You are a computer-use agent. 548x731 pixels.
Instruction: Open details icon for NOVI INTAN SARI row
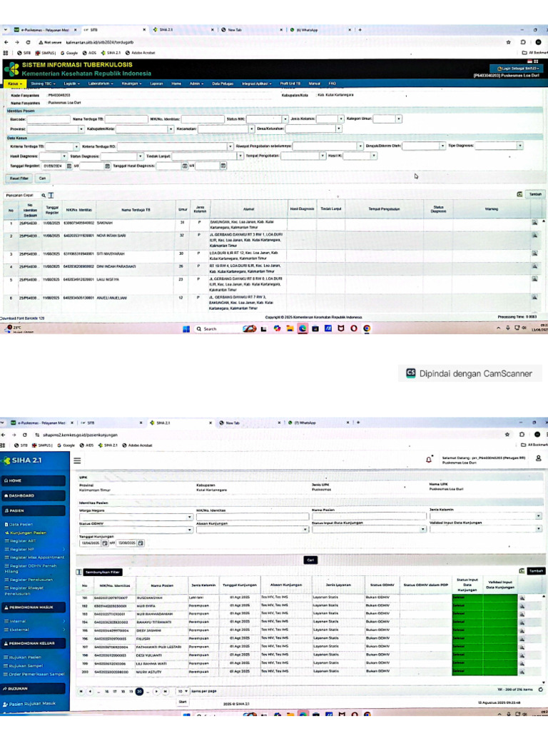point(534,236)
